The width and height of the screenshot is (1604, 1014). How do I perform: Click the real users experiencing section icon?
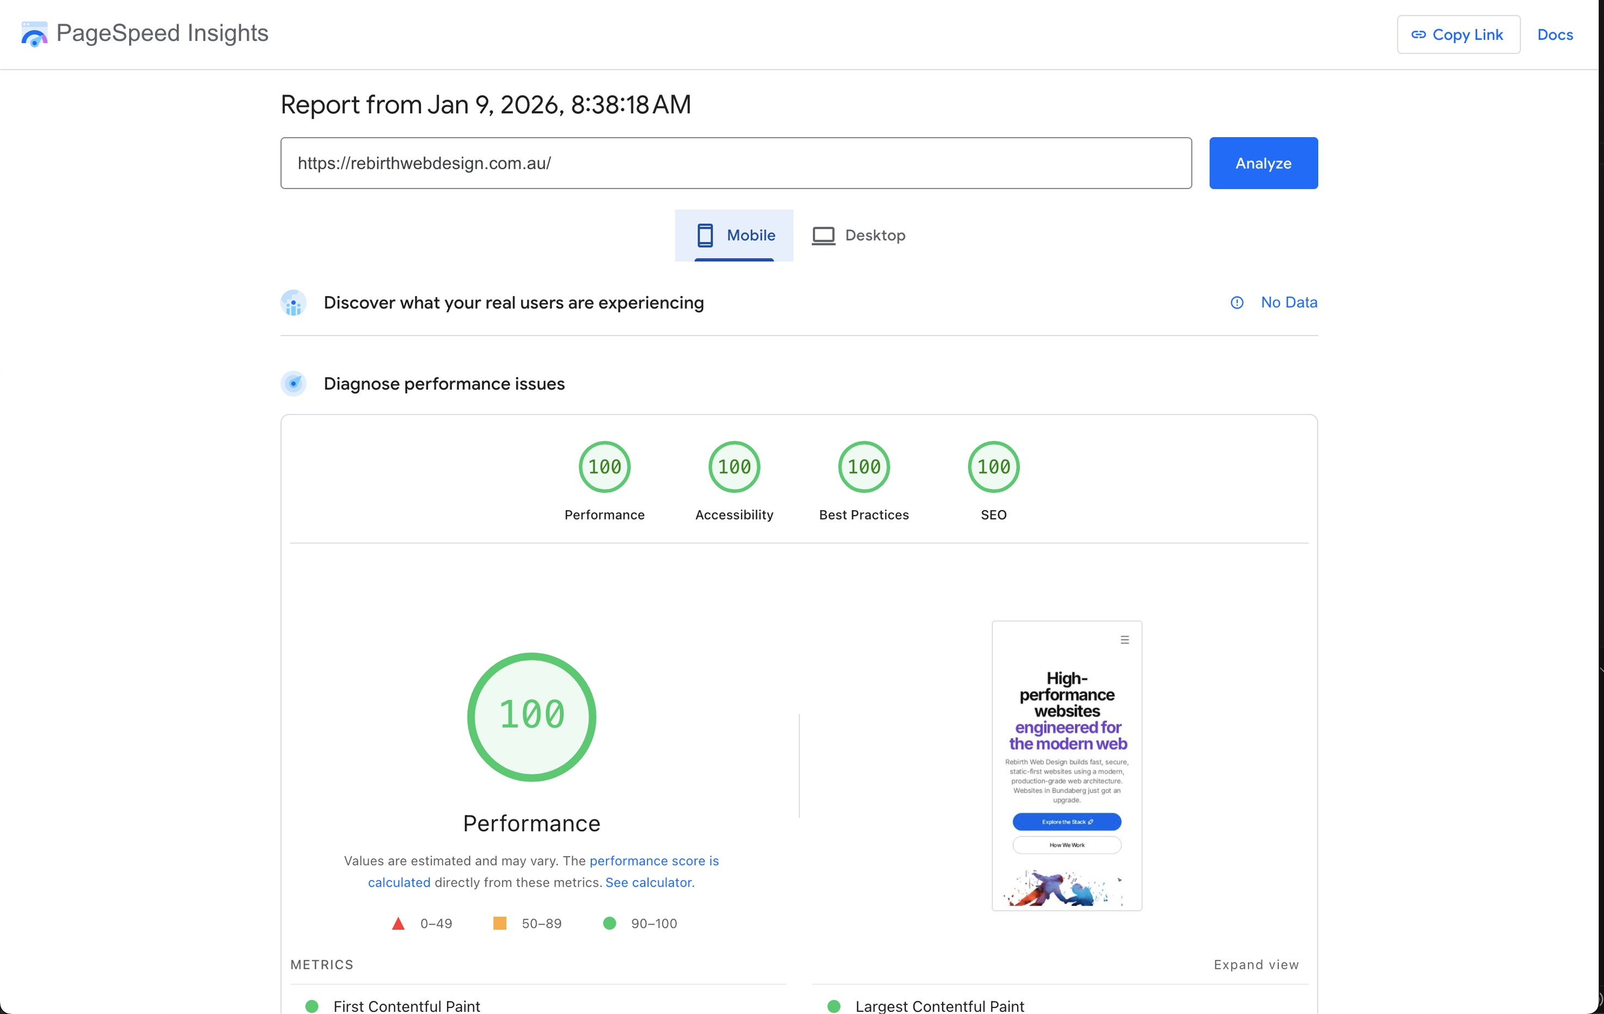pos(293,303)
